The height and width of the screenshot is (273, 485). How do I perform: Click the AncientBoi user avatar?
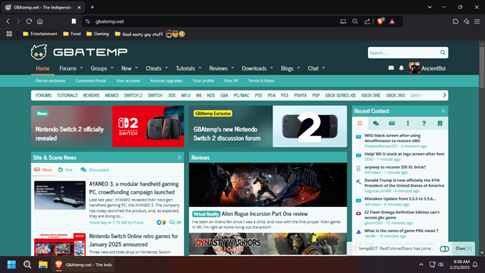click(x=414, y=68)
